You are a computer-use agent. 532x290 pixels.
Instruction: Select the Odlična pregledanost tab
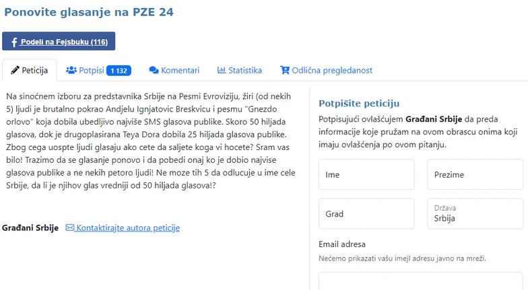331,70
